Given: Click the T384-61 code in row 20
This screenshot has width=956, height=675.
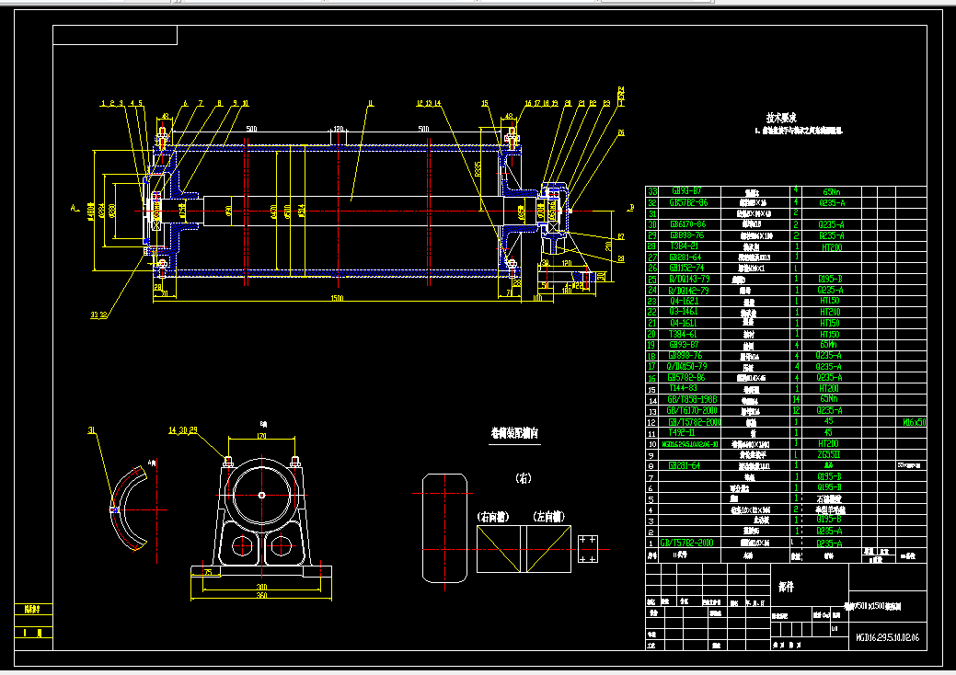Looking at the screenshot, I should click(683, 334).
